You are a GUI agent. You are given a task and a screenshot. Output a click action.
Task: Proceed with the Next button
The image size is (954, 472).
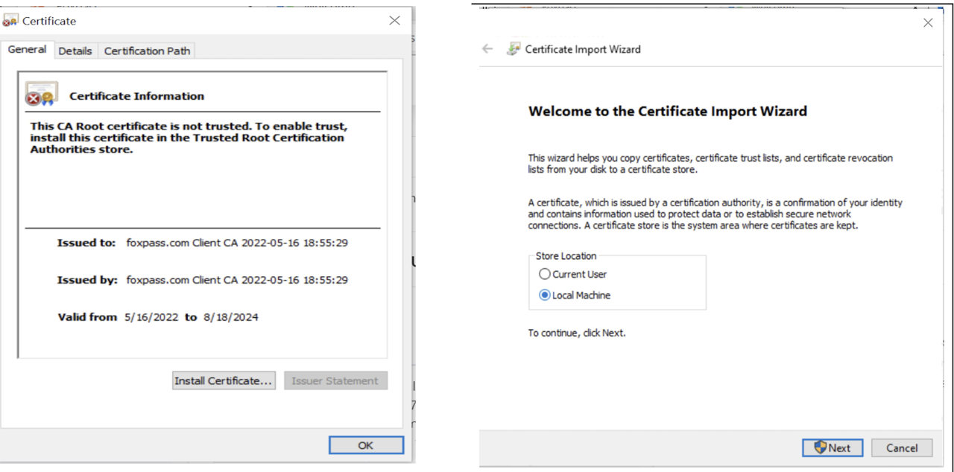[x=833, y=447]
